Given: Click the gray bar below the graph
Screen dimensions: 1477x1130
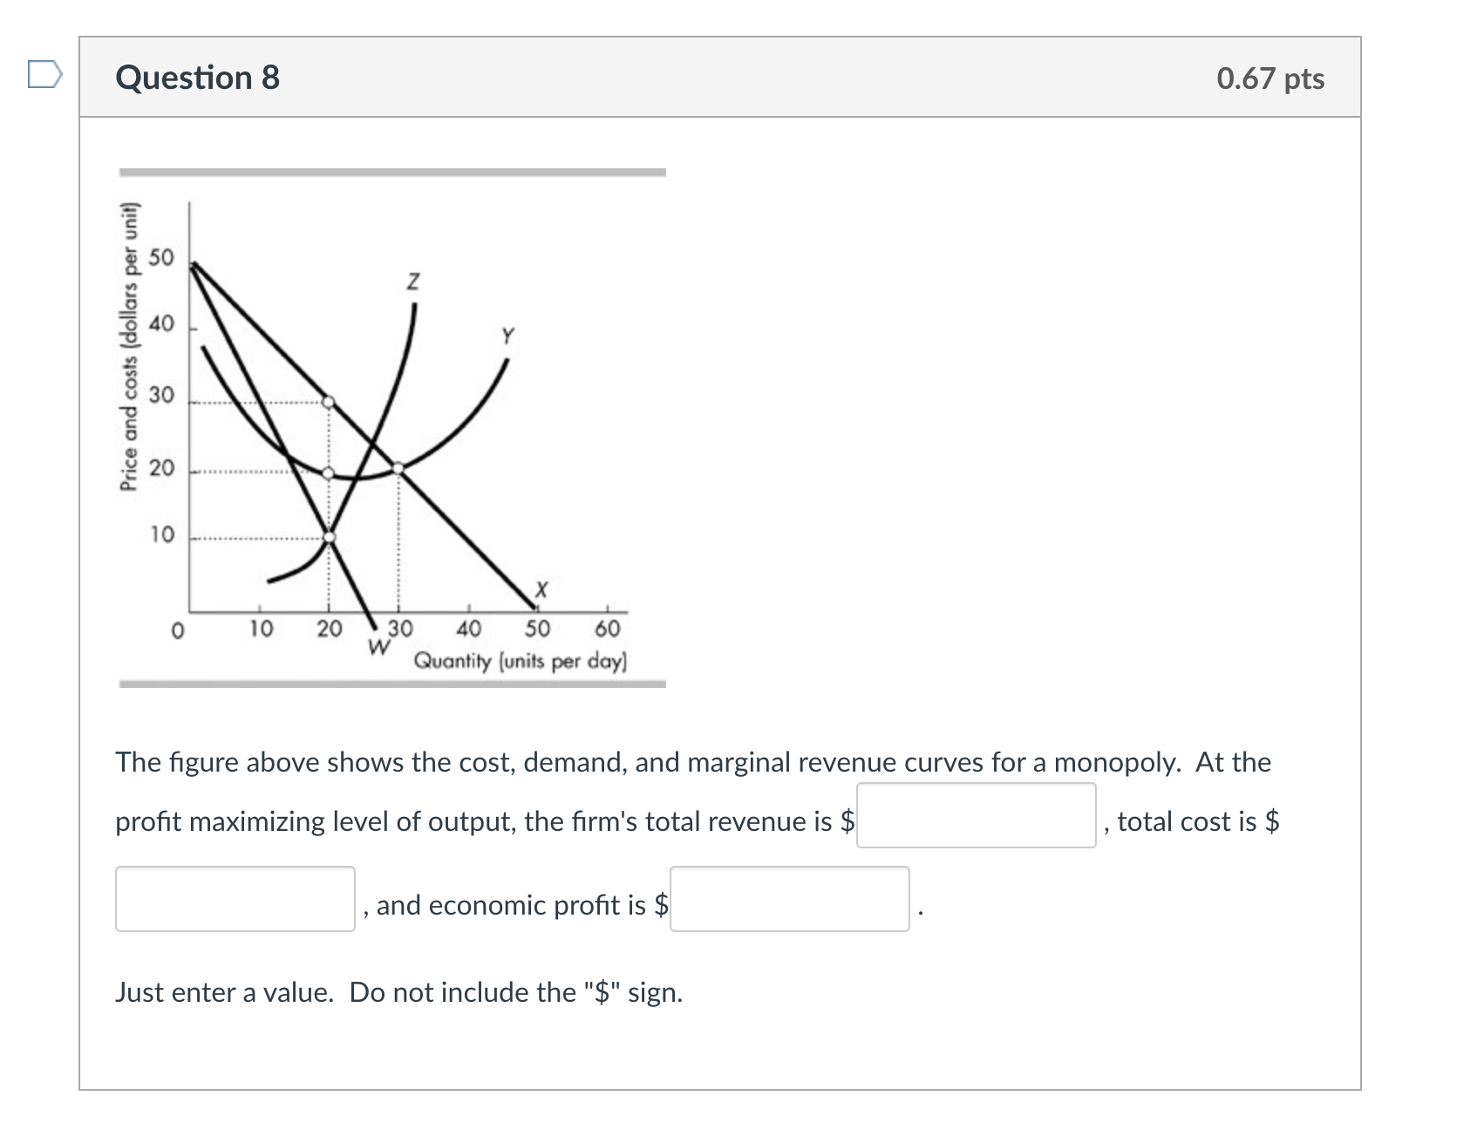Looking at the screenshot, I should (392, 683).
